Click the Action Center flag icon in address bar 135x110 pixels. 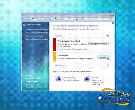(33, 19)
